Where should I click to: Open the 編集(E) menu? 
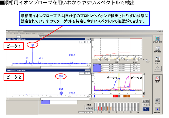[16, 33]
